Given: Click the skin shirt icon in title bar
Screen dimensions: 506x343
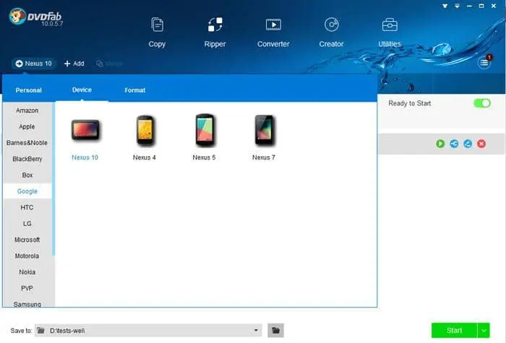Looking at the screenshot, I should click(x=445, y=6).
